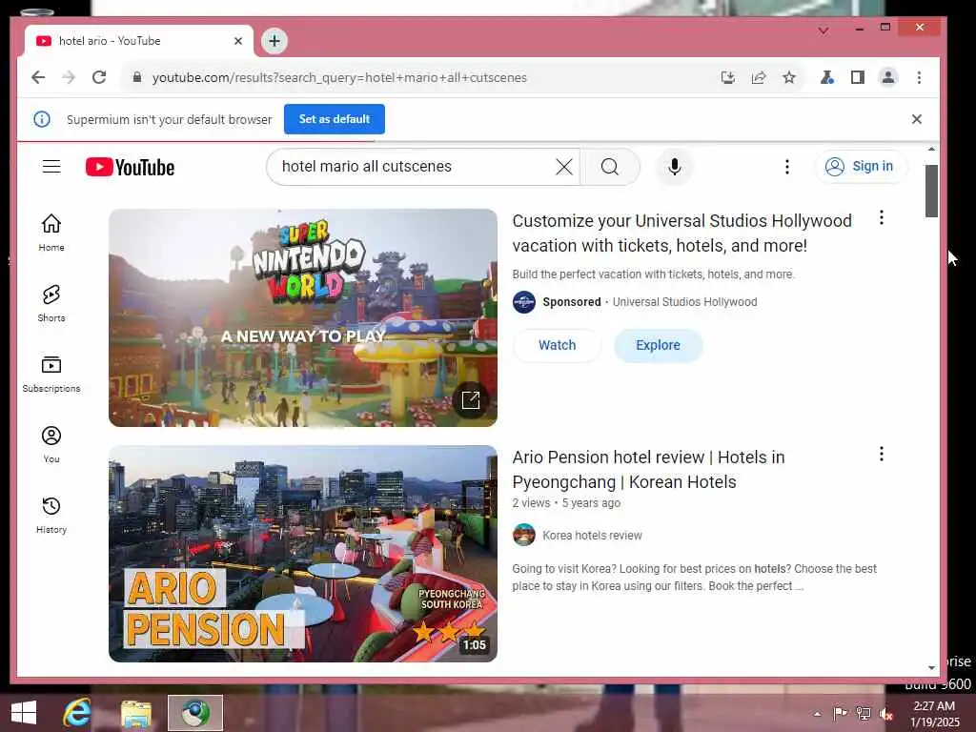976x732 pixels.
Task: Click the vertical scrollbar thumb
Action: (x=931, y=191)
